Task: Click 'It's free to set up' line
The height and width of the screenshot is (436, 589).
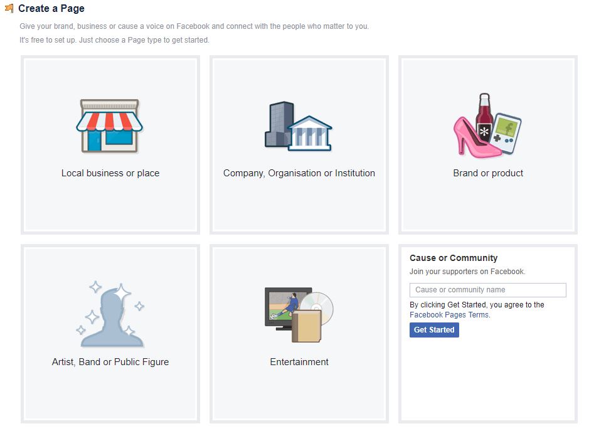Action: click(x=115, y=40)
